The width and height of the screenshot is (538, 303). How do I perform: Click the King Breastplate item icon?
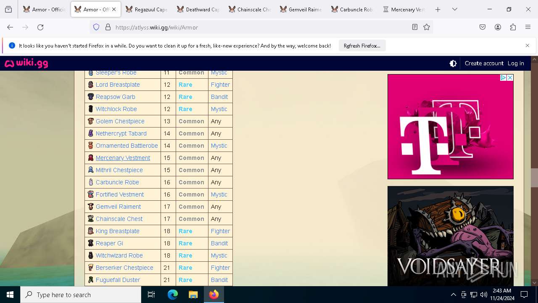tap(90, 231)
